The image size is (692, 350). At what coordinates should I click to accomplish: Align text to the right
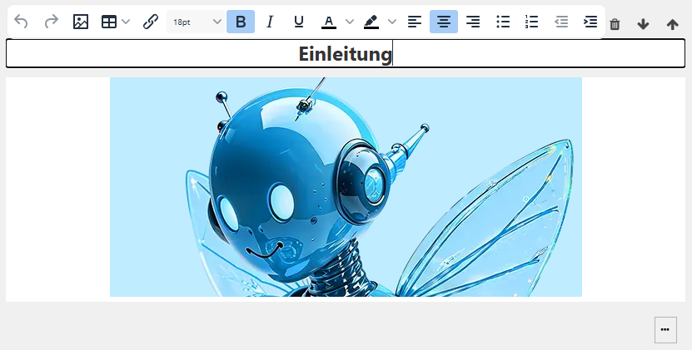point(473,22)
